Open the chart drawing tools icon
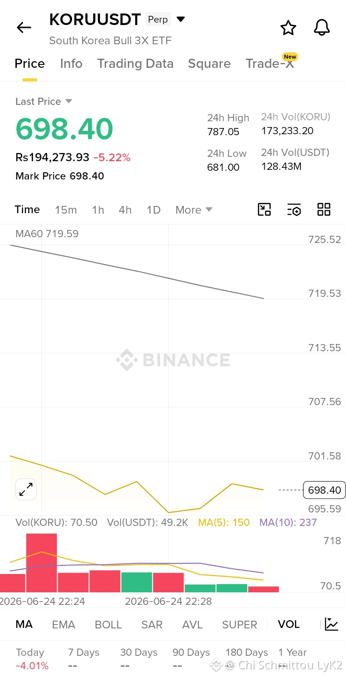Screen dimensions: 346x677 [264, 209]
